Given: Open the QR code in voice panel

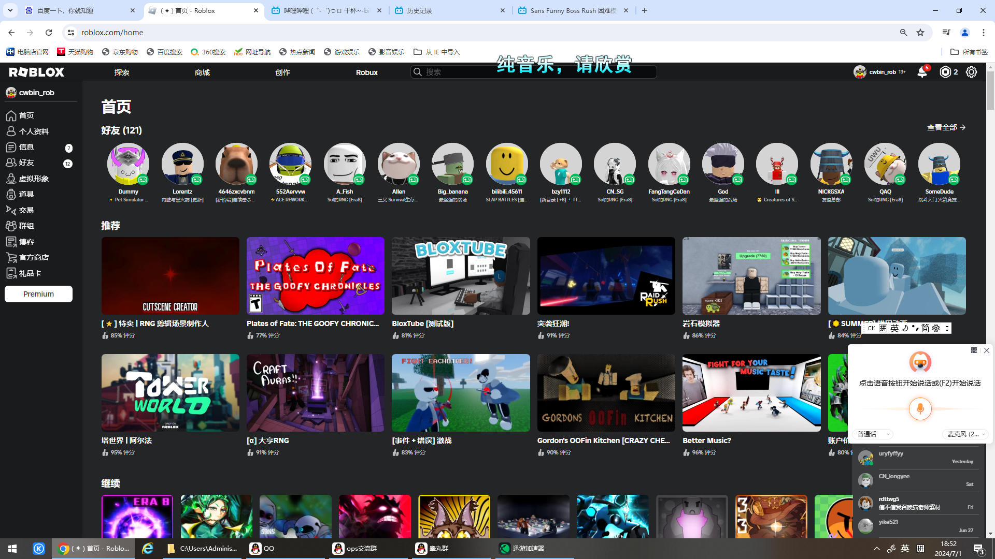Looking at the screenshot, I should point(974,350).
